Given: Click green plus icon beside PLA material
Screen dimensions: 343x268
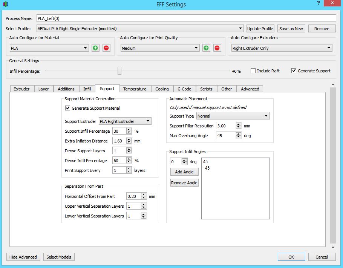Looking at the screenshot, I should click(95, 48).
